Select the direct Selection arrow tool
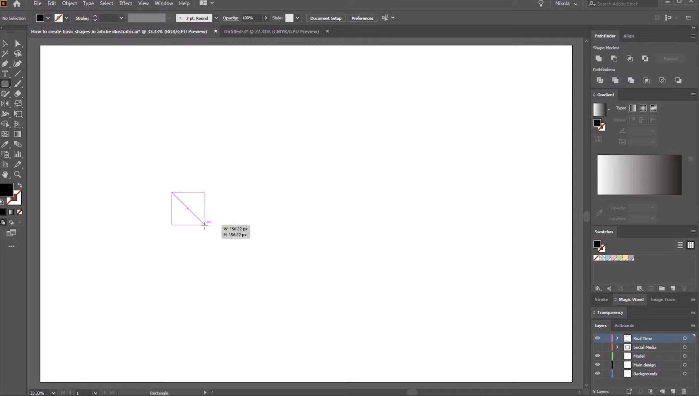 [18, 43]
